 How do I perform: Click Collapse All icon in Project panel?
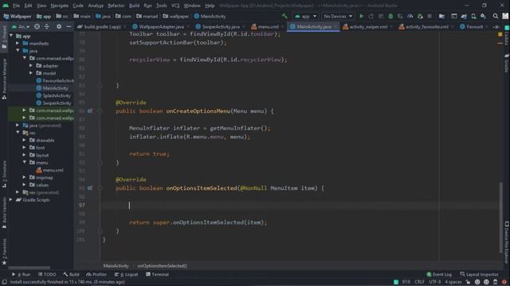tap(47, 26)
